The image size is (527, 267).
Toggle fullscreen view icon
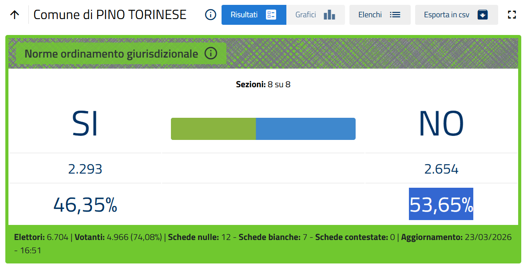click(x=512, y=15)
